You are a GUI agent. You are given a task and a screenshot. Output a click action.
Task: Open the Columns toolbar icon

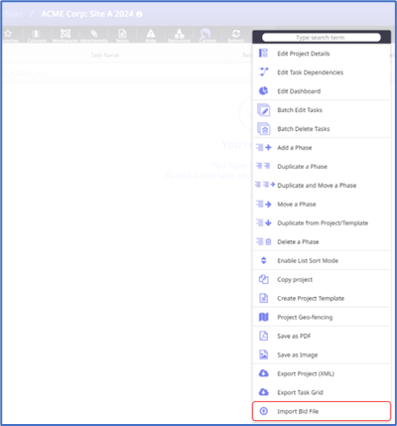[37, 34]
